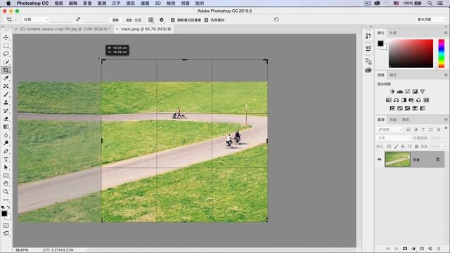Select the Crop tool in the toolbox
The height and width of the screenshot is (253, 450).
(6, 70)
